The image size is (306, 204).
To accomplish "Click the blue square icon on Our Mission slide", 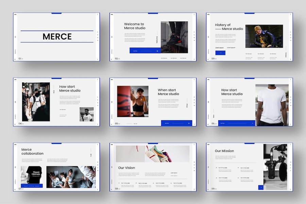I will (x=260, y=187).
